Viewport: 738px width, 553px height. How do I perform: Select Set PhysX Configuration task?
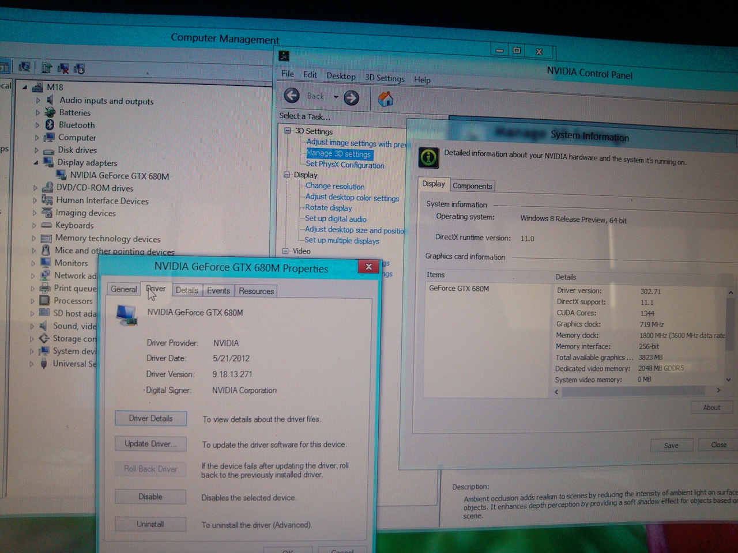click(x=345, y=165)
